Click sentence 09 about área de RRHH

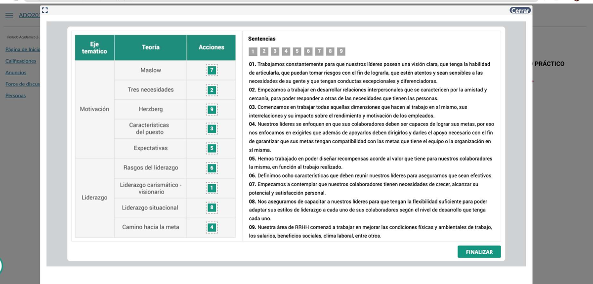click(x=371, y=231)
